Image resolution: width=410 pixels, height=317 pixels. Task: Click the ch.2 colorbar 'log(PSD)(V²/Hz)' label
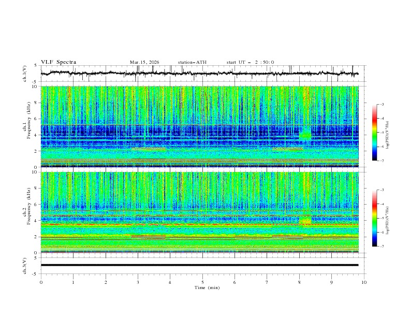pos(388,221)
